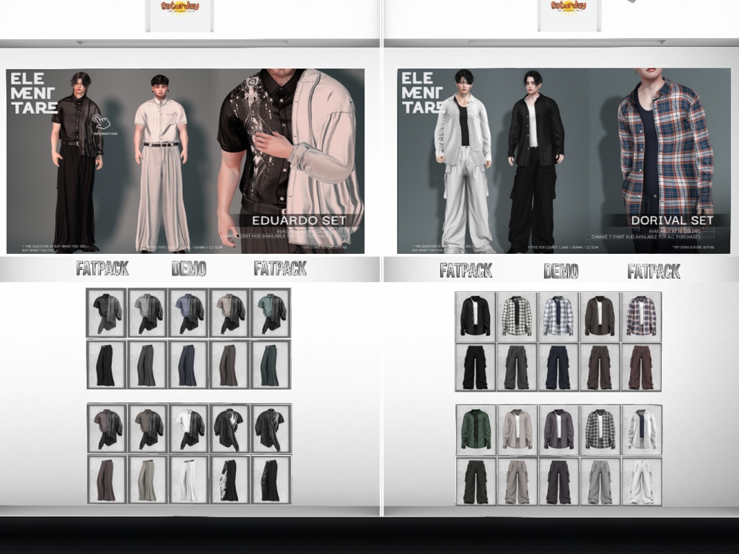The image size is (739, 554).
Task: Select the blue Eduardo shirt swatch
Action: coord(188,312)
